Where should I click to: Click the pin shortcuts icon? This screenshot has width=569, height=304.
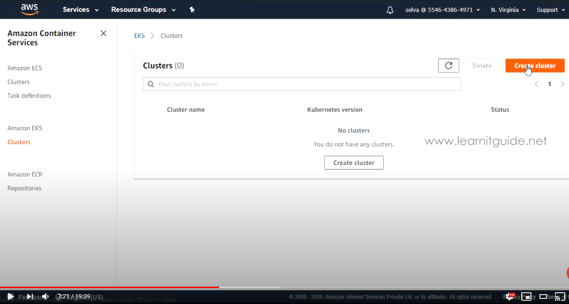[192, 10]
